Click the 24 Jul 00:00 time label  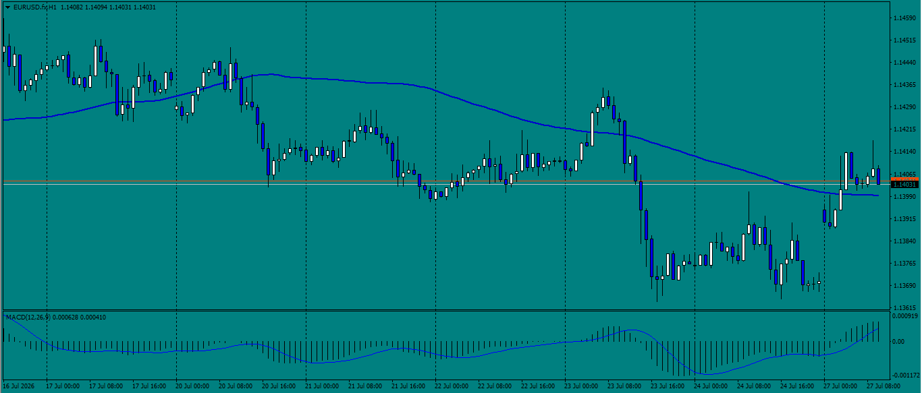[x=711, y=387]
